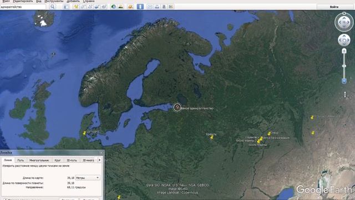Image resolution: width=355 pixels, height=200 pixels.
Task: Tilt view with look up arrow
Action: [x=344, y=18]
